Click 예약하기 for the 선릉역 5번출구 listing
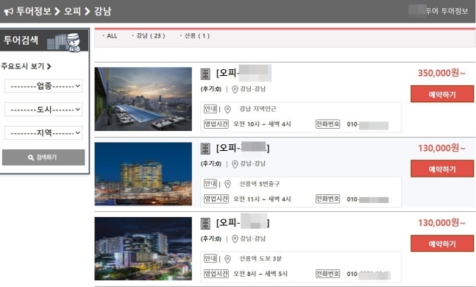 coord(442,169)
